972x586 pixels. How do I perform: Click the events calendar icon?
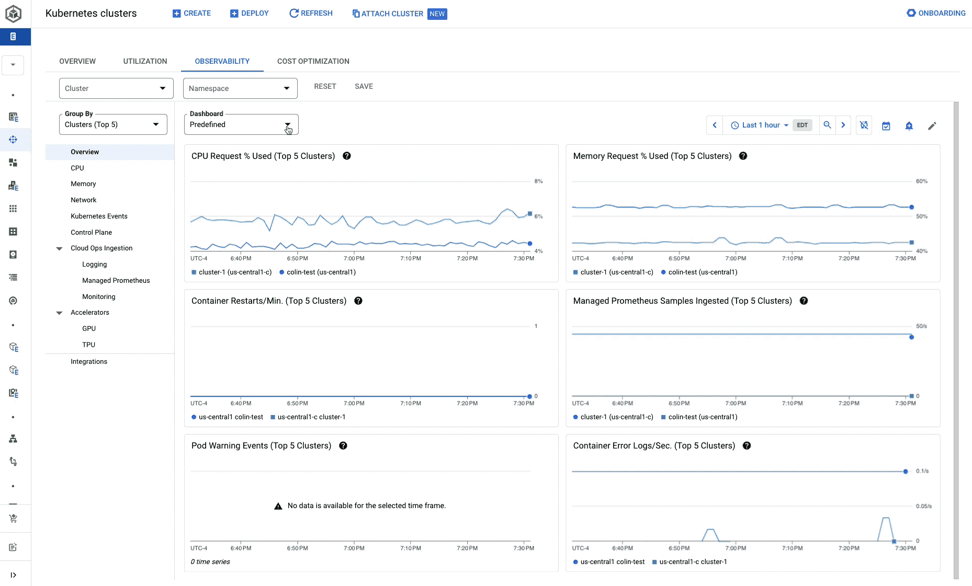(886, 126)
